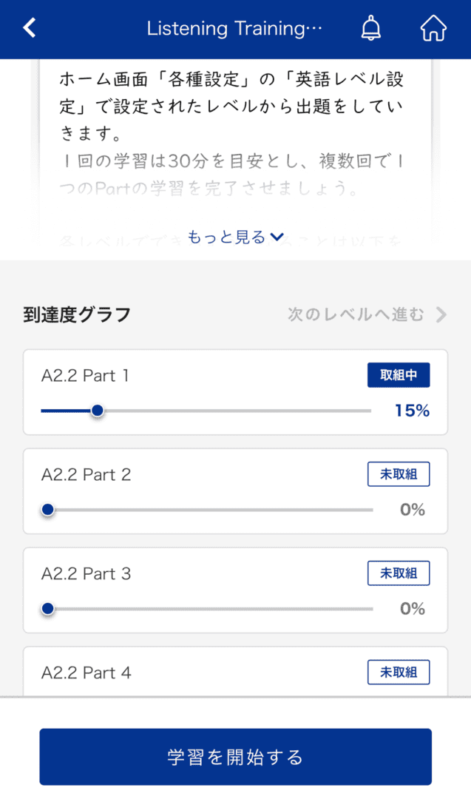
Task: Open notifications via bell icon
Action: point(370,28)
